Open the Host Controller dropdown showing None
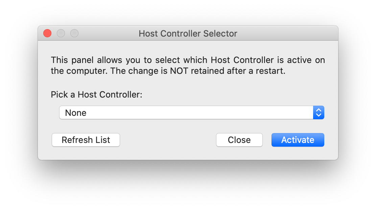The height and width of the screenshot is (210, 376). (191, 113)
